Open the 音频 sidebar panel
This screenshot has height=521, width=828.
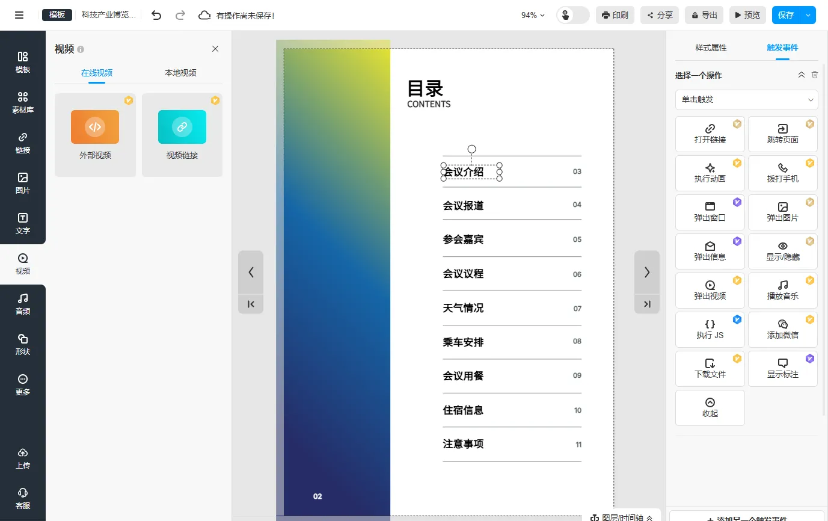(x=23, y=304)
